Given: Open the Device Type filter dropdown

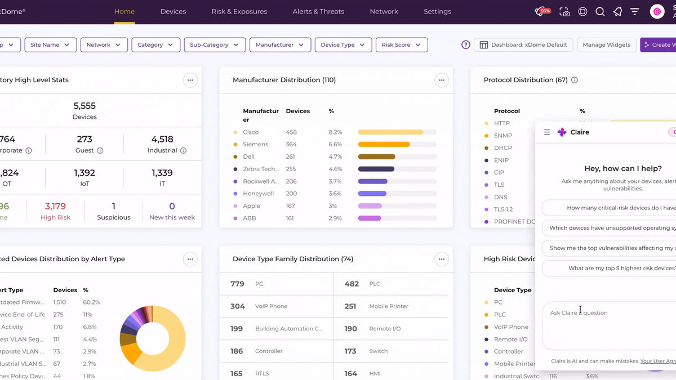Looking at the screenshot, I should (x=344, y=45).
